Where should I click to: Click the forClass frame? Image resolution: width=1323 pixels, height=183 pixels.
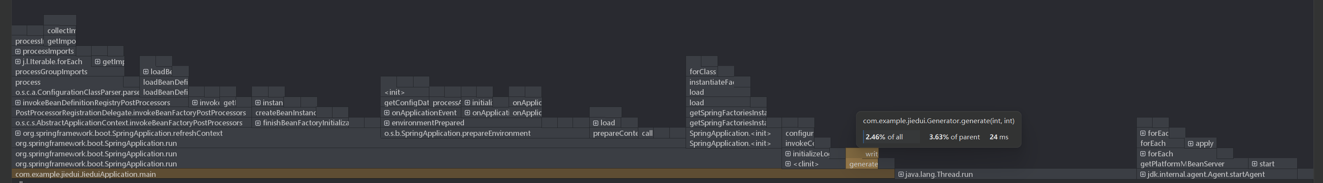[x=702, y=72]
